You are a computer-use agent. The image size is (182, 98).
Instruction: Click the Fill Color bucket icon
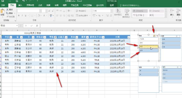(x=39, y=16)
